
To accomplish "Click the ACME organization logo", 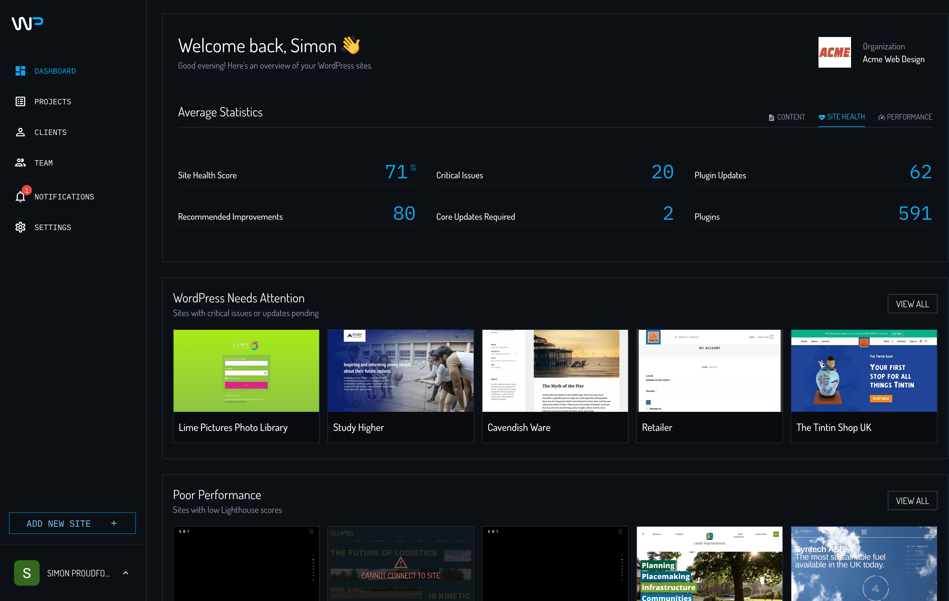I will pyautogui.click(x=834, y=52).
